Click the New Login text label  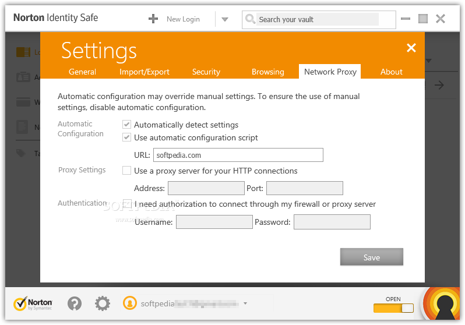184,19
